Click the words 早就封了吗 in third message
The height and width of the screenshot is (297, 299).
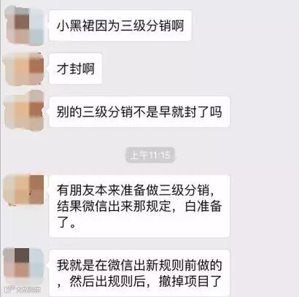[190, 112]
